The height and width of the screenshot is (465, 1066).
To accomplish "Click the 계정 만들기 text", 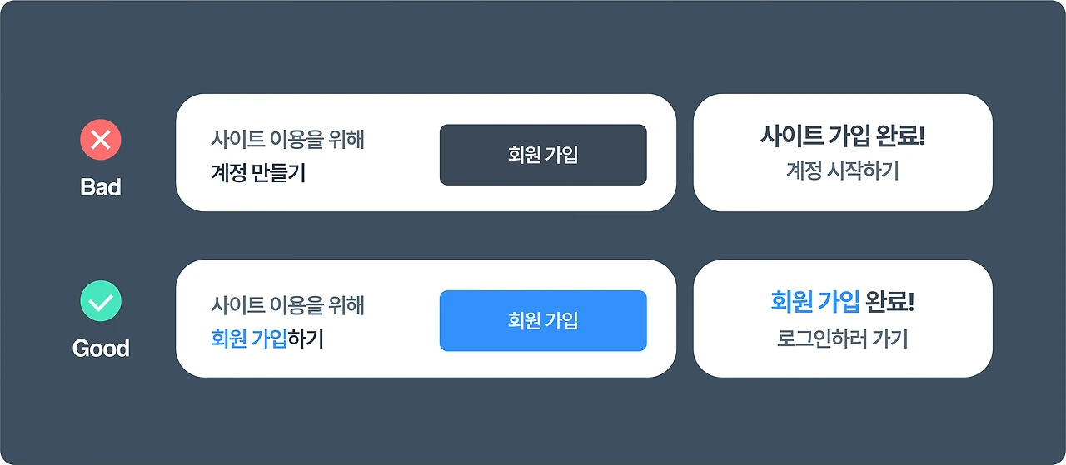I will click(258, 174).
